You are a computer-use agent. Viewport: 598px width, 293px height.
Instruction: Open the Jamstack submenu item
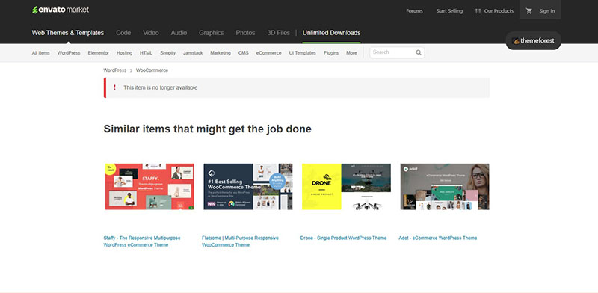click(x=193, y=53)
